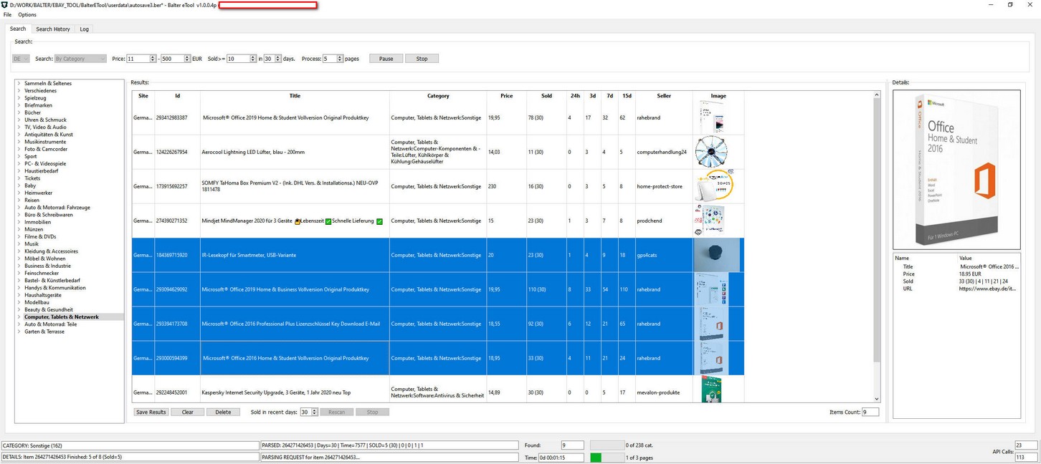Viewport: 1041px width, 464px height.
Task: Select the Auto & Motorrad: Teile category
Action: [x=50, y=324]
